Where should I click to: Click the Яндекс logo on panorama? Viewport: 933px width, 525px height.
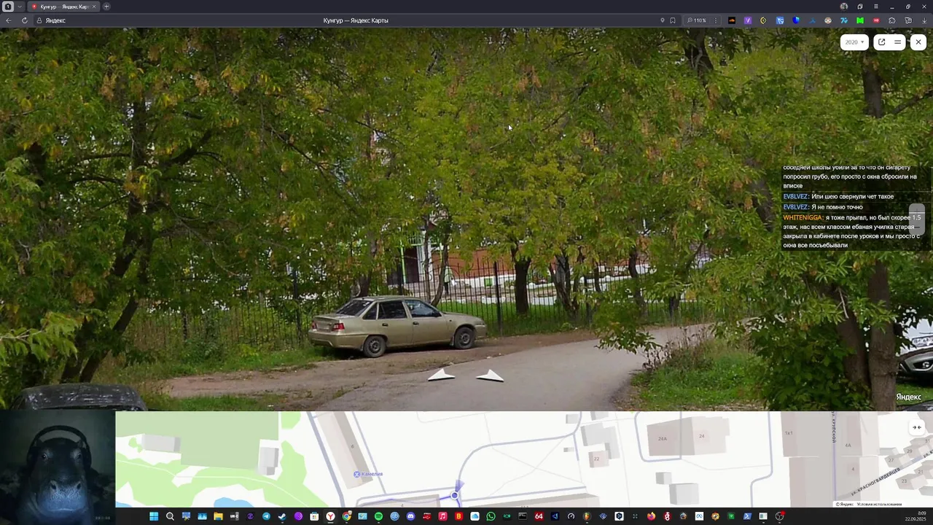click(x=908, y=397)
